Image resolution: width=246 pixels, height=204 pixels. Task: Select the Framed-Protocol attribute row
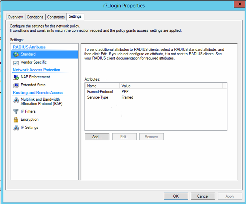tap(100, 92)
